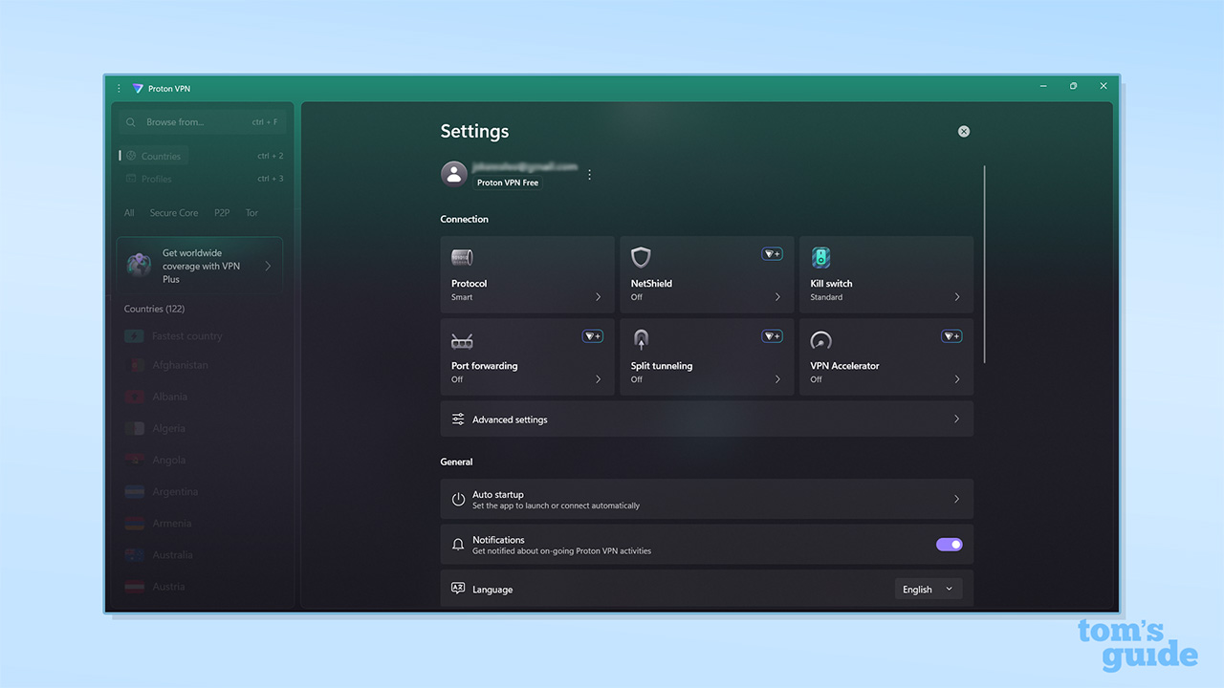Click the Auto startup power icon

pyautogui.click(x=458, y=499)
